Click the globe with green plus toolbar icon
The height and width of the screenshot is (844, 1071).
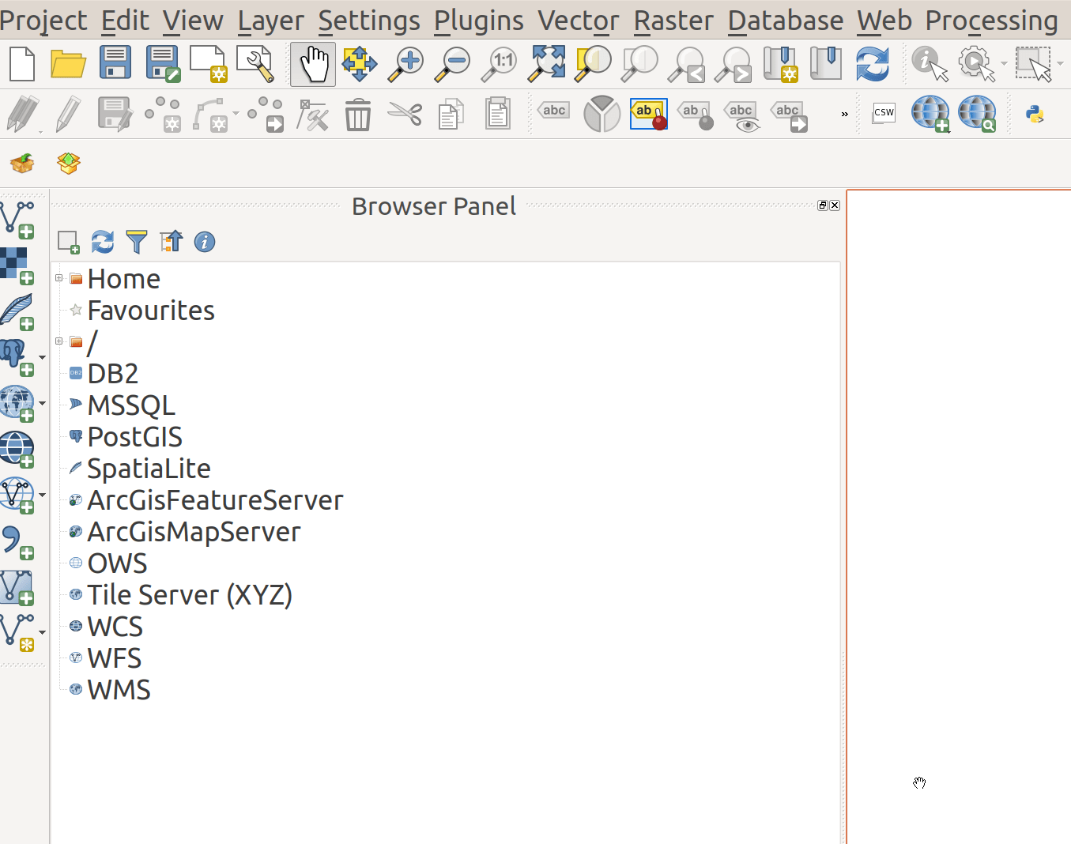(x=930, y=114)
